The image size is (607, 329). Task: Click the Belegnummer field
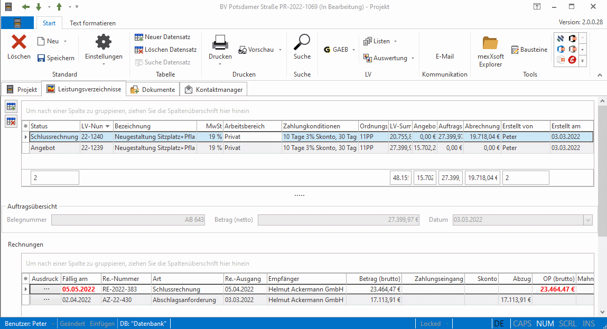[x=128, y=220]
